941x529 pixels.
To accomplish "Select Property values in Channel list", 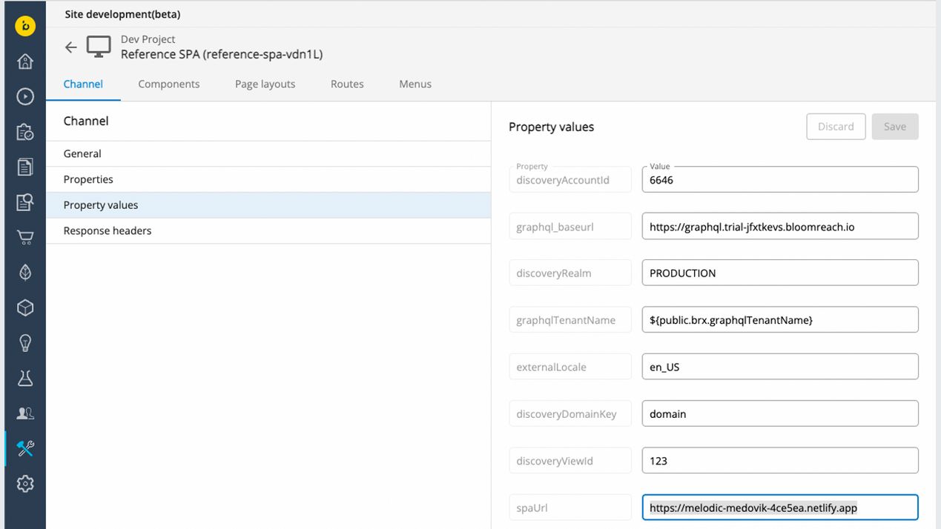I will [268, 205].
